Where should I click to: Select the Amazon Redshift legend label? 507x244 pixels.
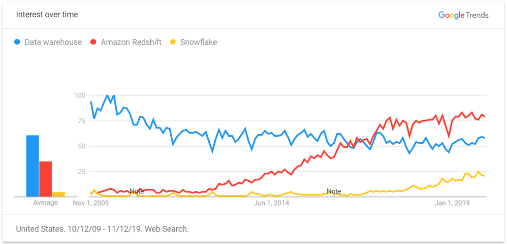tap(131, 43)
